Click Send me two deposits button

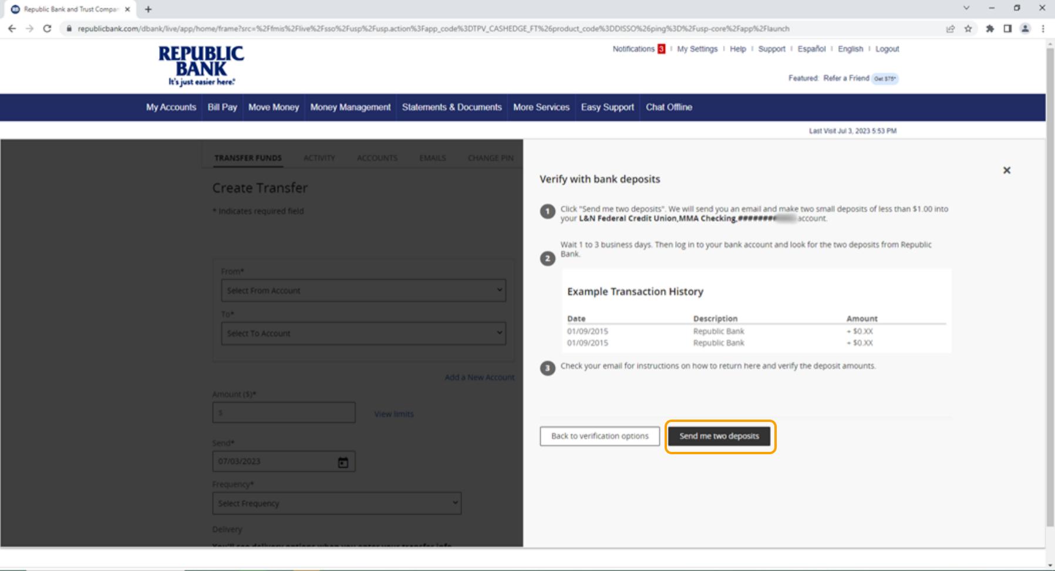(x=719, y=436)
